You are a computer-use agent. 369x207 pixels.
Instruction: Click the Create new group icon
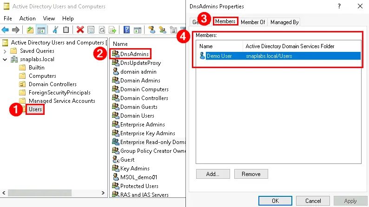tap(163, 30)
